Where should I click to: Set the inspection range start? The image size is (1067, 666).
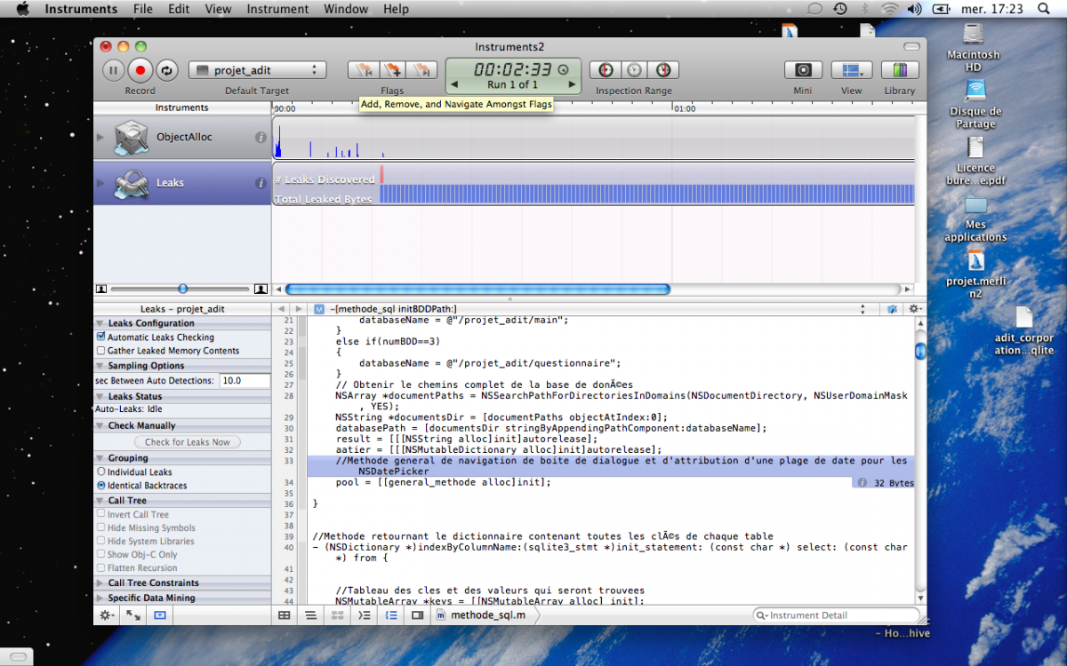(605, 70)
